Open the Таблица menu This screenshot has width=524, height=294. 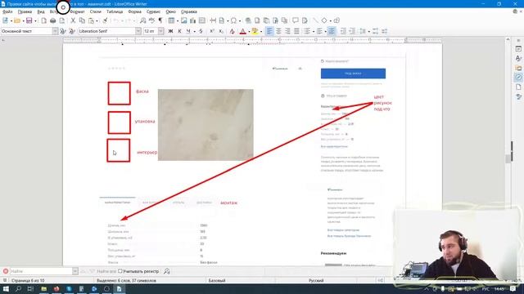(x=115, y=11)
